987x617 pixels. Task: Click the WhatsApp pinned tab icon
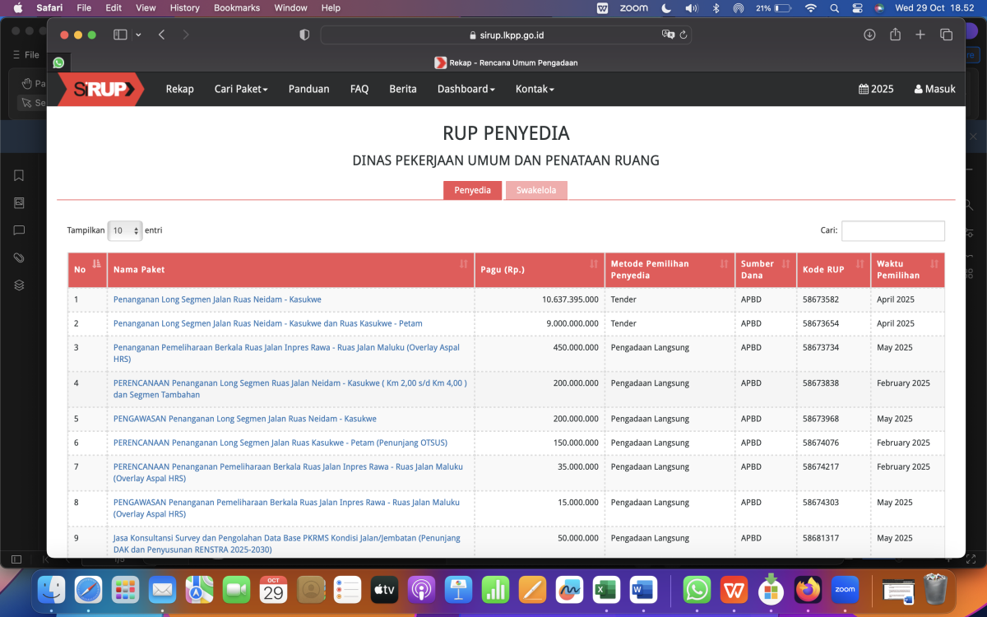(58, 63)
